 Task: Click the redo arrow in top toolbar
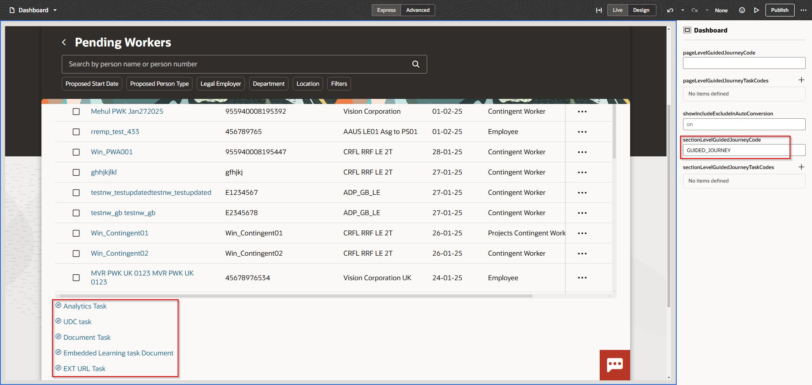coord(694,10)
